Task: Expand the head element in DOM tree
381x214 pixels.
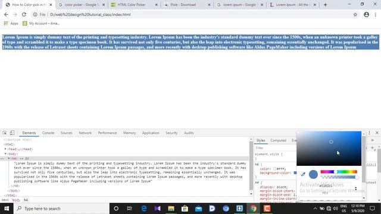Action: click(5, 149)
